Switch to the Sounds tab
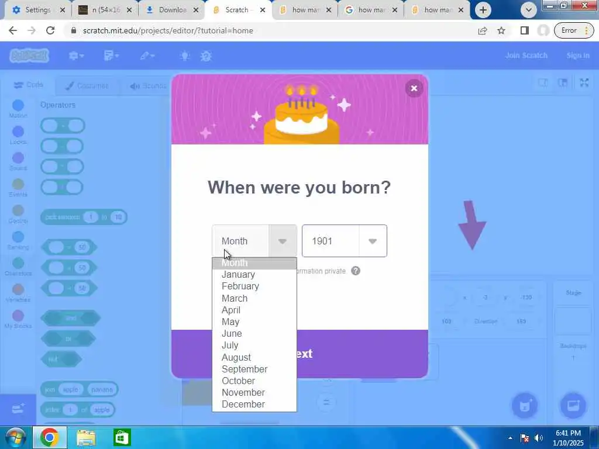This screenshot has width=599, height=449. pos(147,85)
